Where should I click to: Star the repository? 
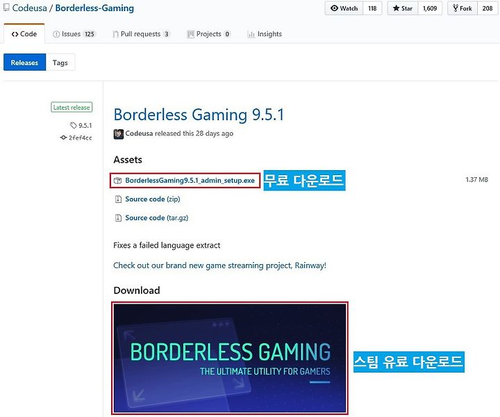click(x=403, y=8)
